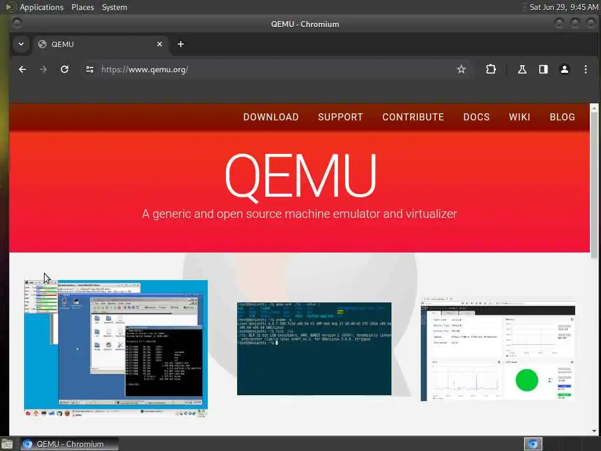Image resolution: width=601 pixels, height=451 pixels.
Task: Click the show desktop icon in bottom panel
Action: pos(7,445)
